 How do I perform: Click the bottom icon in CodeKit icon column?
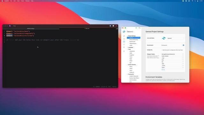(x=124, y=51)
